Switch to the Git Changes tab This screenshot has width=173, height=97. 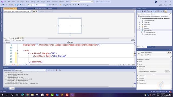click(151, 47)
